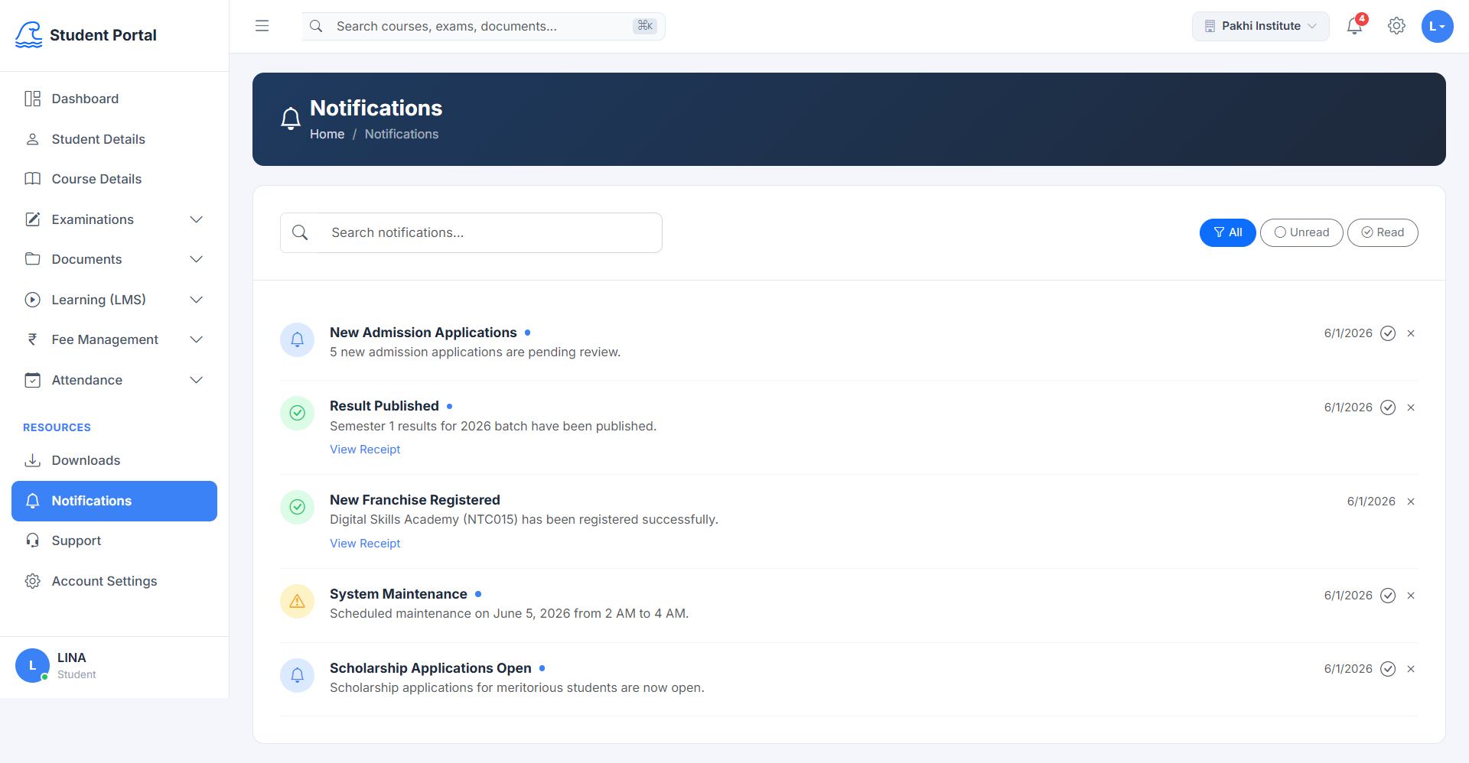This screenshot has height=763, width=1469.
Task: Select Notifications in the sidebar
Action: coord(114,501)
